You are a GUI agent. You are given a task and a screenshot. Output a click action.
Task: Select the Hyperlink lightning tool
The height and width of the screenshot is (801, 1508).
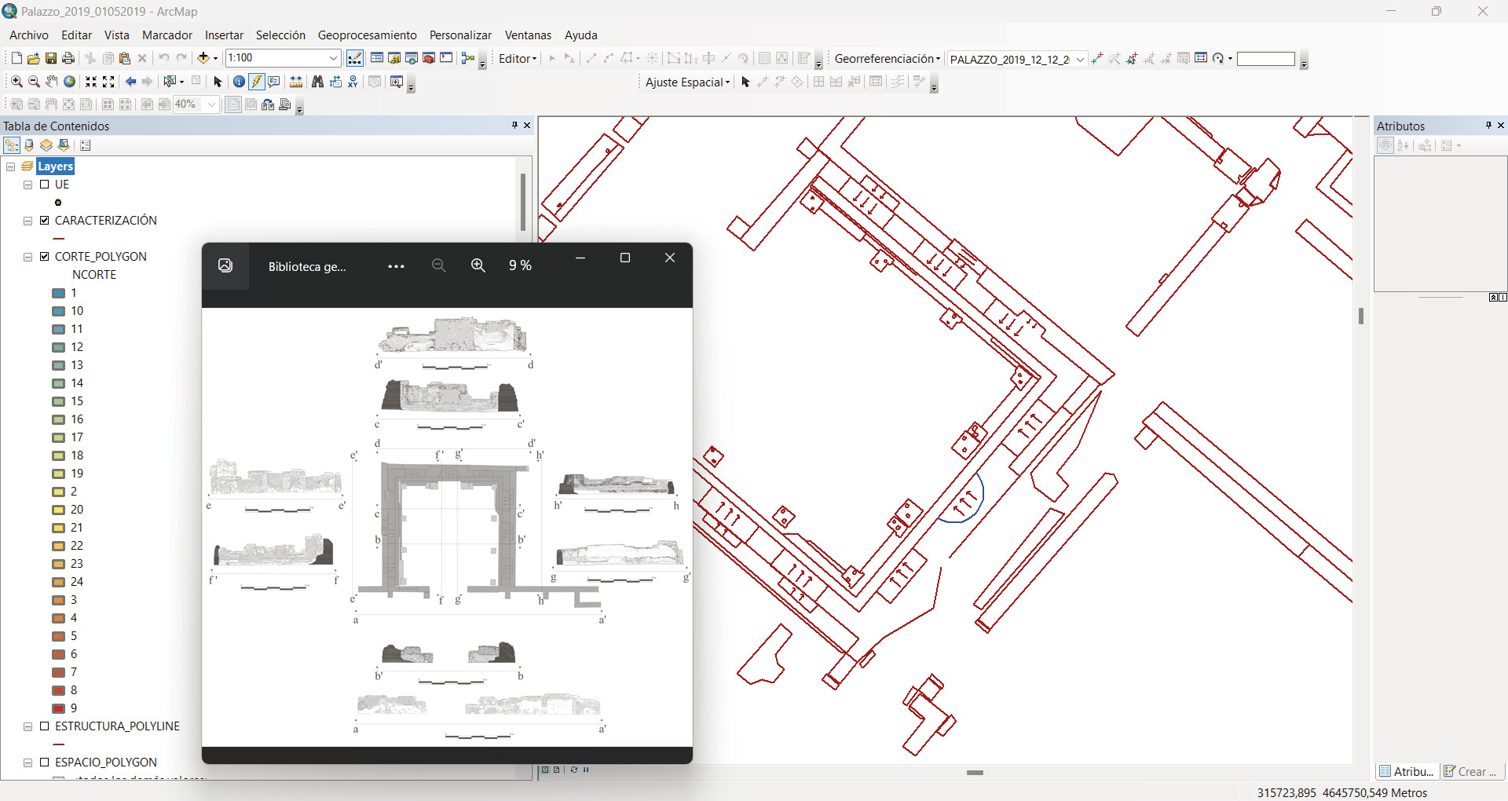pyautogui.click(x=257, y=82)
